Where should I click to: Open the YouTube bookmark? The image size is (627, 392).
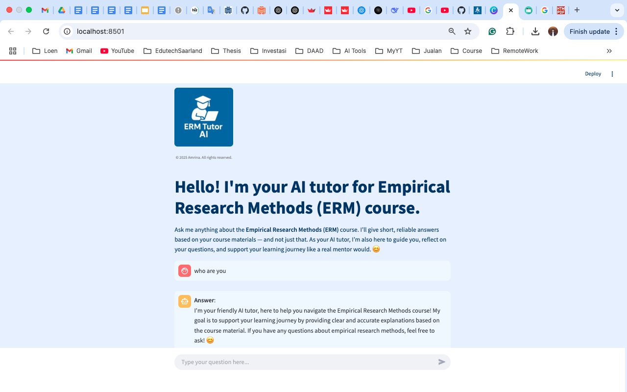click(x=118, y=50)
